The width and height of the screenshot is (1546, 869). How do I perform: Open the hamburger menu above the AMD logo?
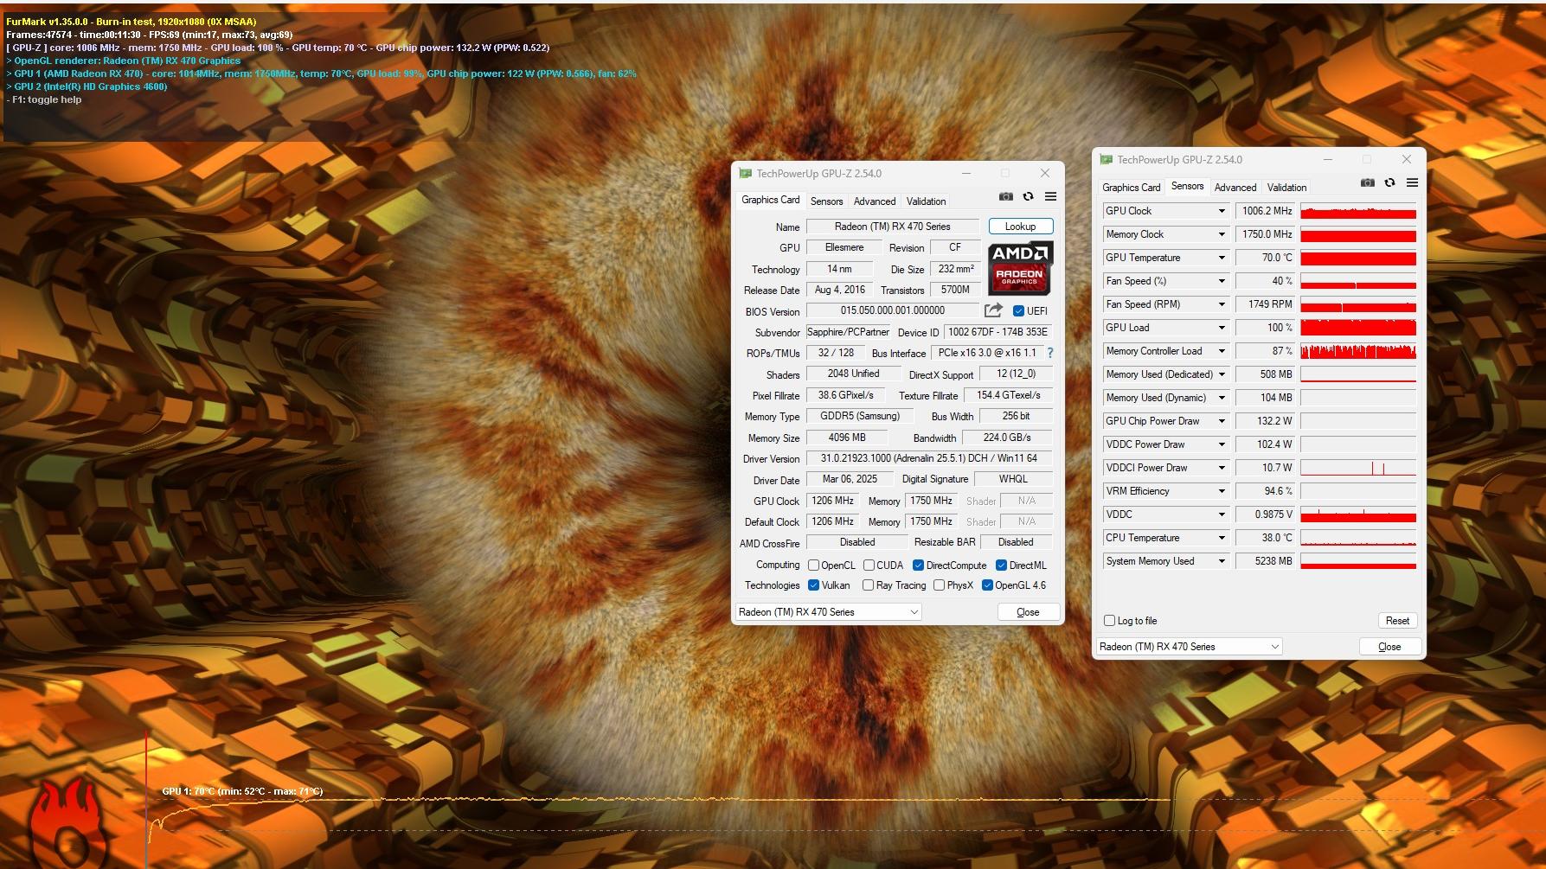(x=1050, y=196)
